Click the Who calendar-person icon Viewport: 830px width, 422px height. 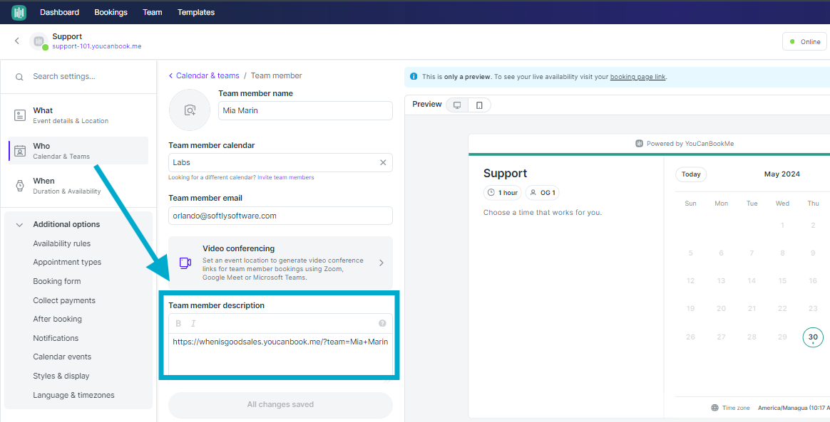19,151
